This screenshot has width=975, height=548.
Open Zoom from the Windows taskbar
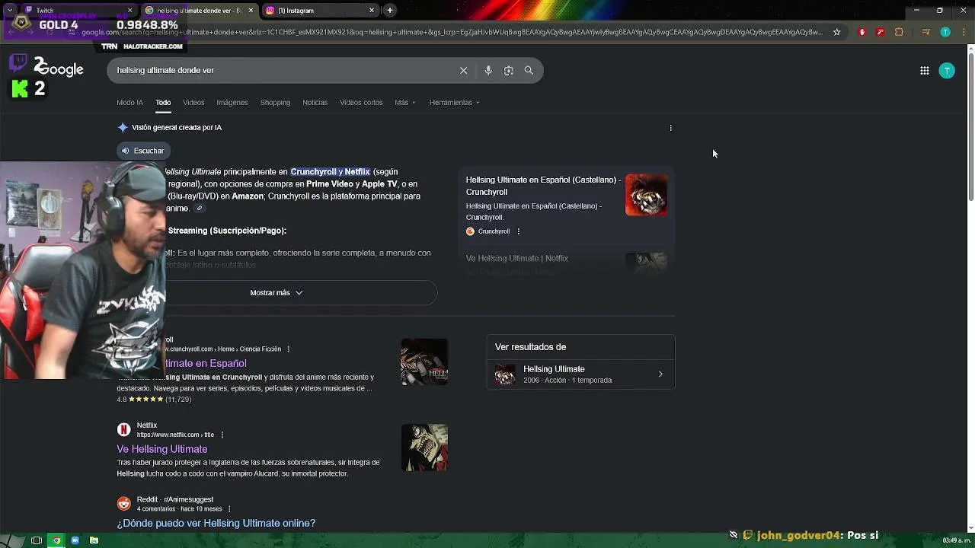tap(75, 540)
